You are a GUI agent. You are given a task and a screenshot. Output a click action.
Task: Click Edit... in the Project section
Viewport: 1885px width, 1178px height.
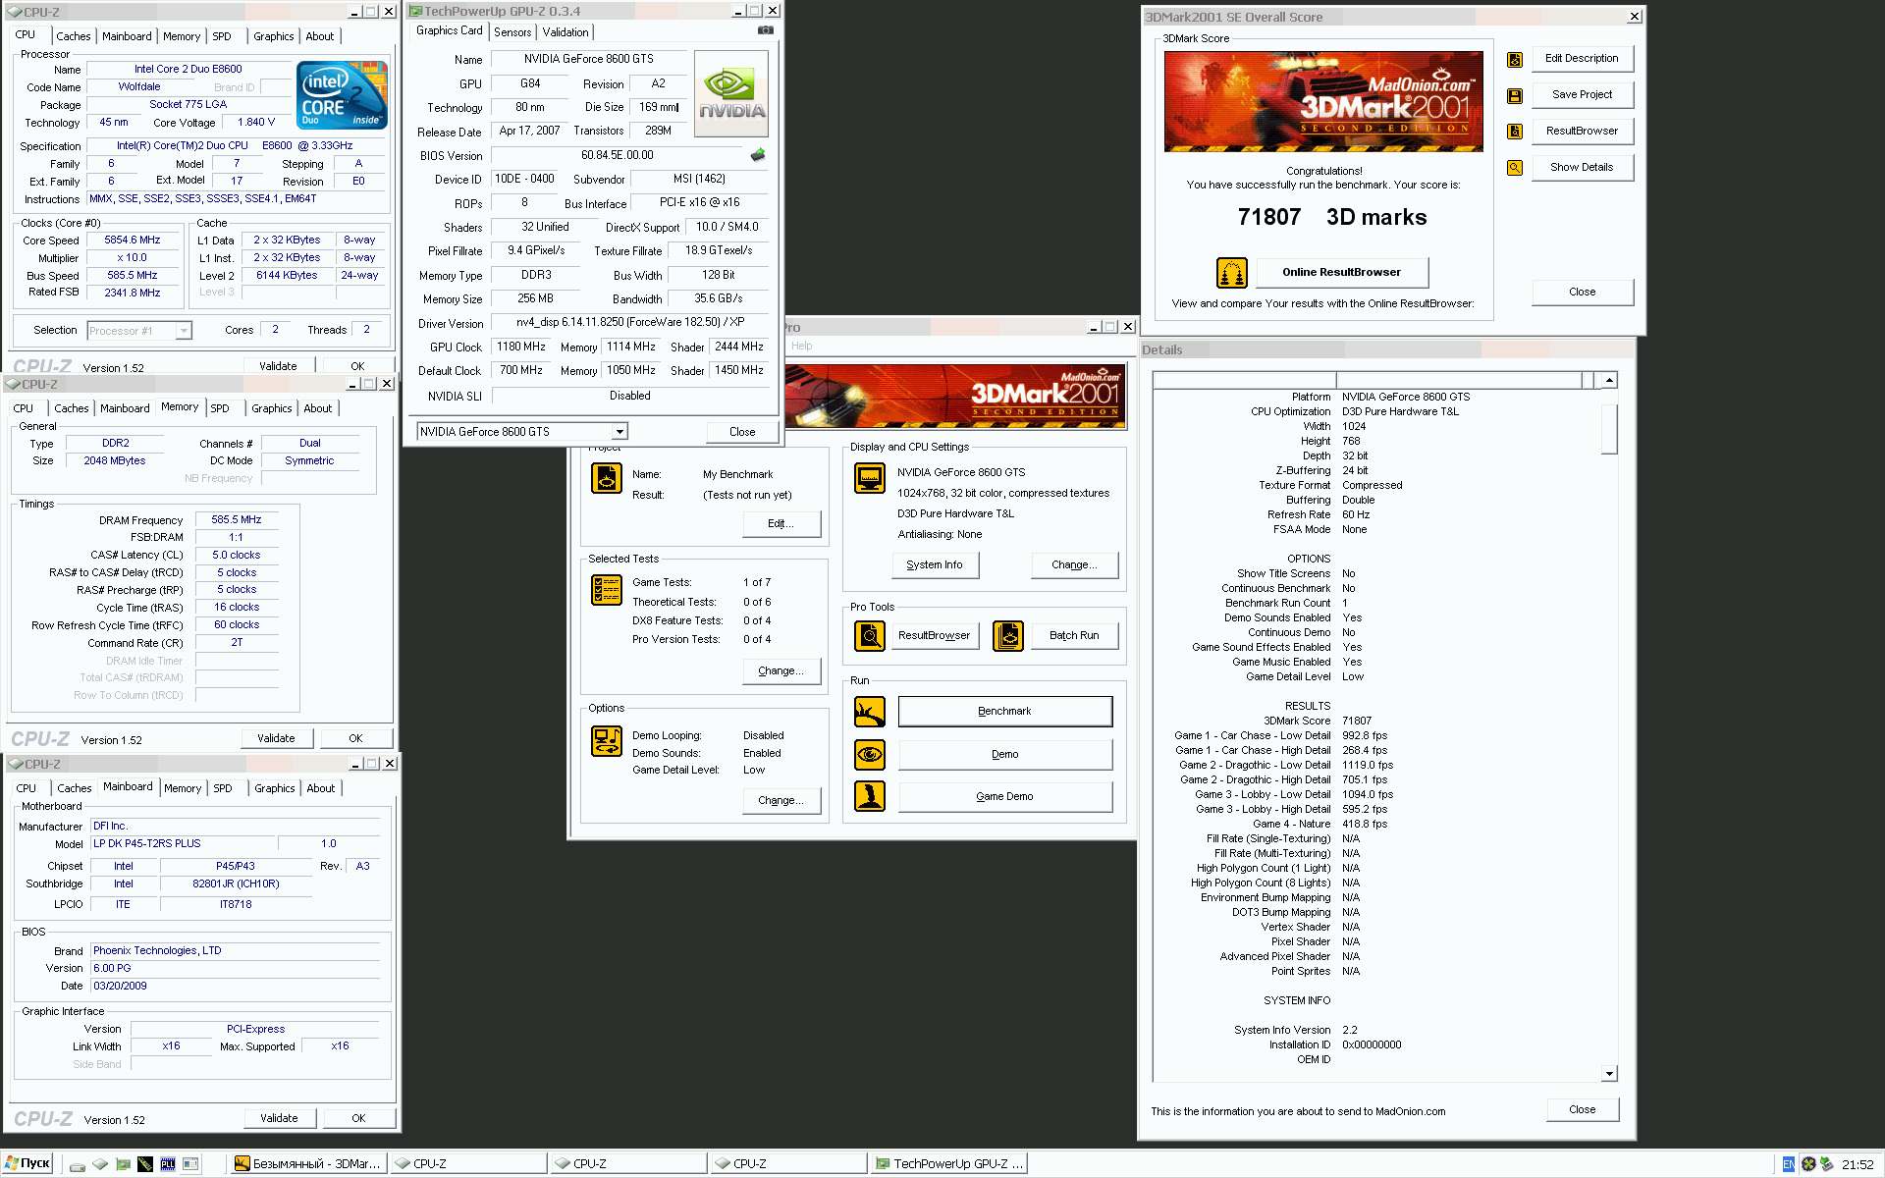(781, 524)
